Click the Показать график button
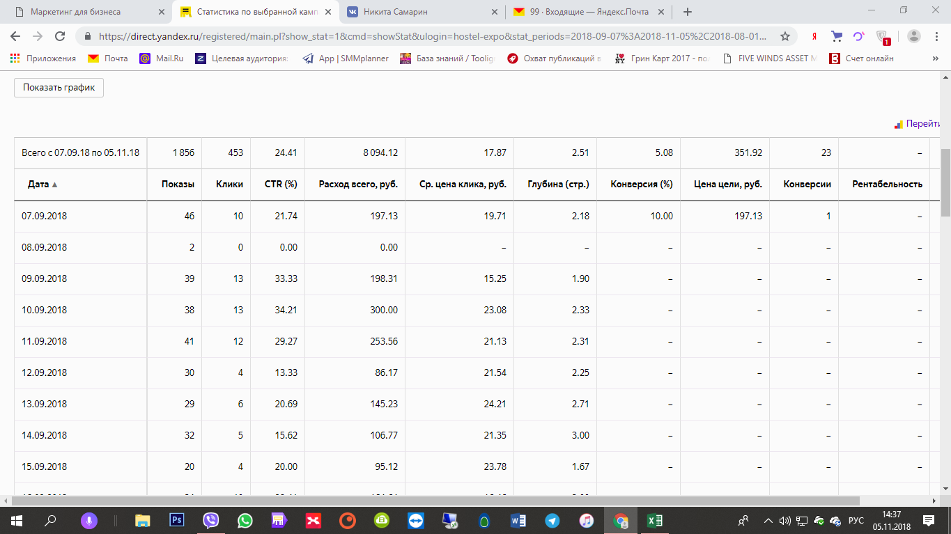The height and width of the screenshot is (534, 951). pos(59,88)
